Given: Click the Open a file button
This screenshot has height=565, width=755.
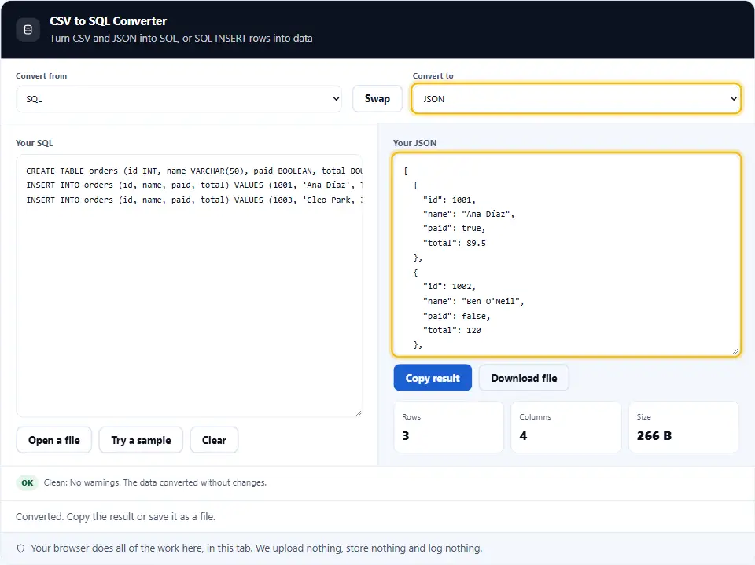Looking at the screenshot, I should [x=54, y=440].
